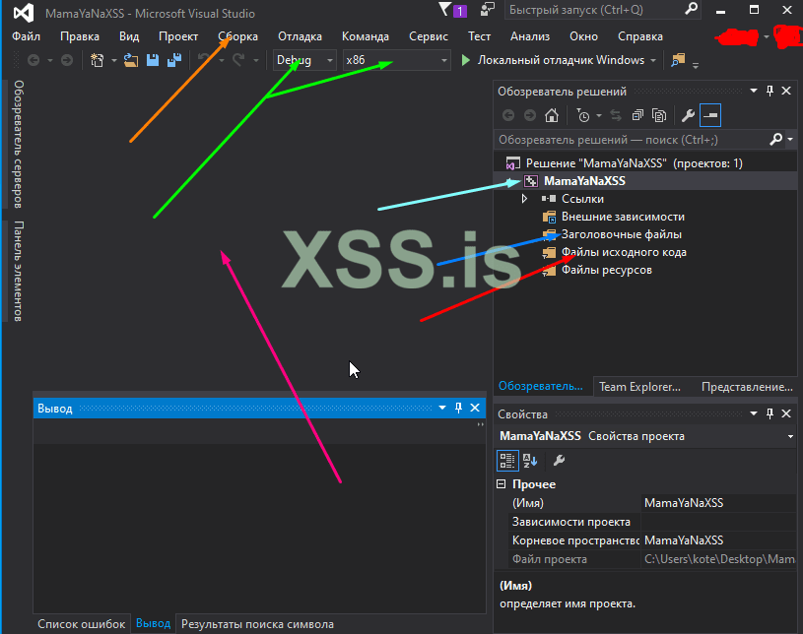Click the Undo arrow in the toolbar
Viewport: 803px width, 634px height.
(204, 60)
